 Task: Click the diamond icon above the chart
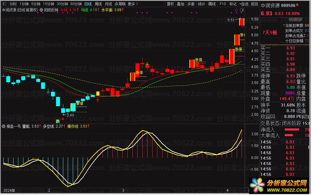click(x=236, y=10)
